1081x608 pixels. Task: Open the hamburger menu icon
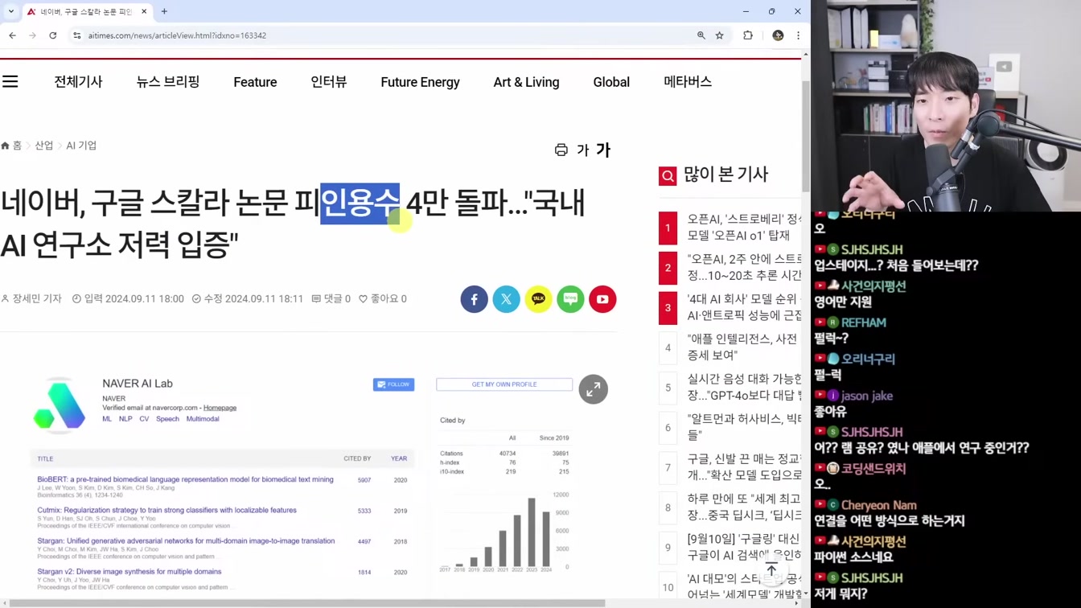coord(10,81)
